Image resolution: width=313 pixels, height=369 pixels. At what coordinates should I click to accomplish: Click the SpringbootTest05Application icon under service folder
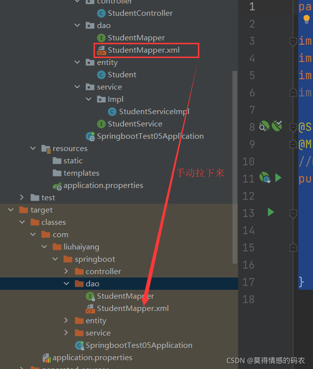click(91, 136)
